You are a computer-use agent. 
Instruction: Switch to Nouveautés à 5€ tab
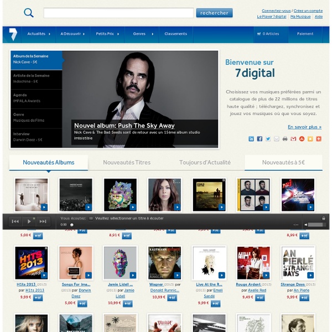283,162
